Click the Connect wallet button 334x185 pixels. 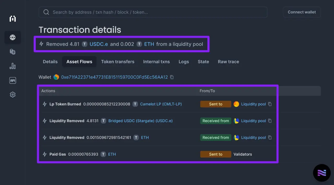pos(302,12)
